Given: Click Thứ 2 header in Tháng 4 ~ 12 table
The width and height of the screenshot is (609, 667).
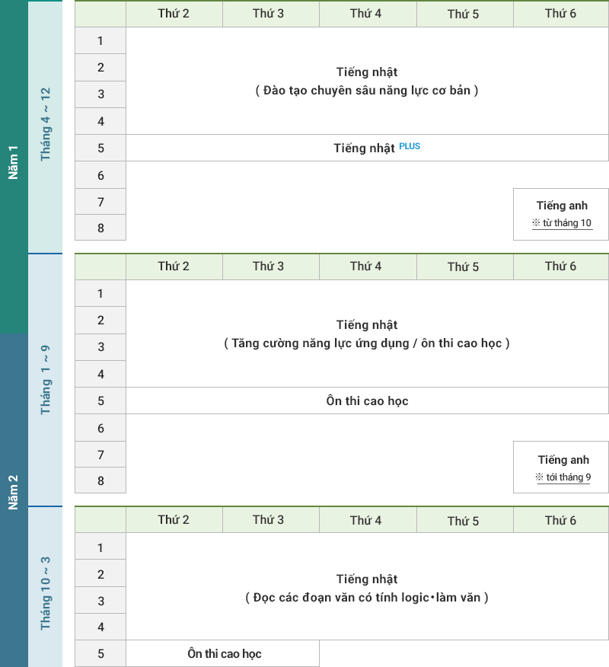Looking at the screenshot, I should point(174,14).
